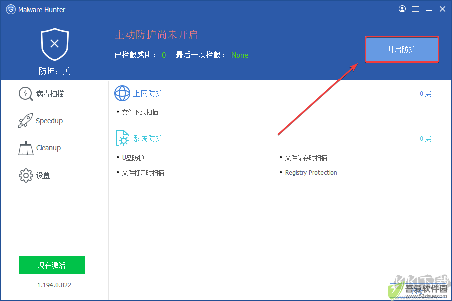Click the 主动防护尚未开启 status heading
Viewport: 452px width, 301px height.
pyautogui.click(x=156, y=35)
